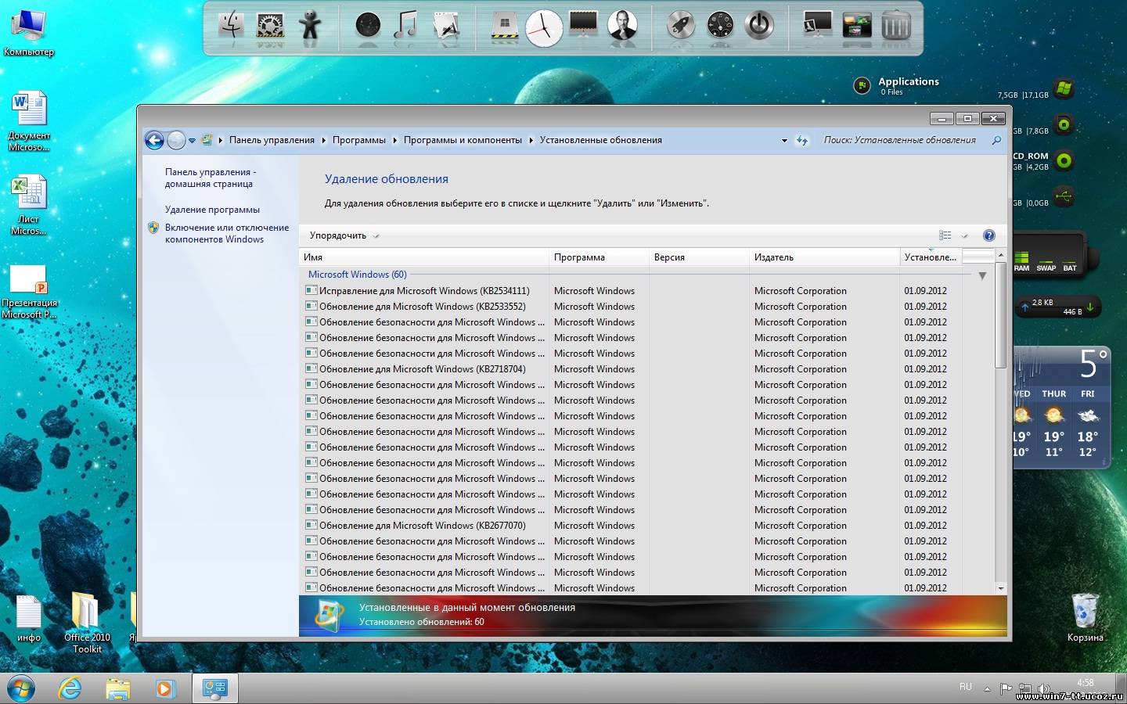The width and height of the screenshot is (1127, 704).
Task: Launch the rocket Launchpad dock icon
Action: pyautogui.click(x=681, y=26)
